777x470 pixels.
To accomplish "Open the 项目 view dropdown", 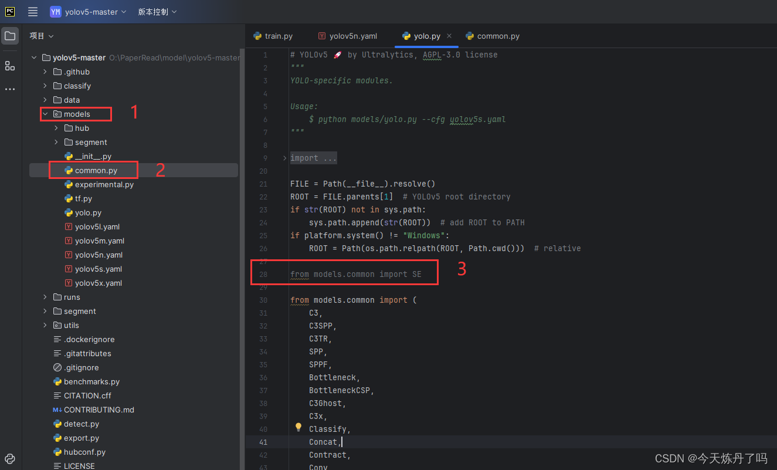I will click(42, 36).
